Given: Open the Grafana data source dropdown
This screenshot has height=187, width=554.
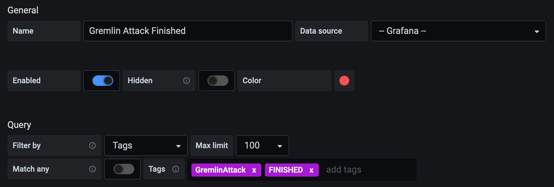Looking at the screenshot, I should tap(458, 31).
